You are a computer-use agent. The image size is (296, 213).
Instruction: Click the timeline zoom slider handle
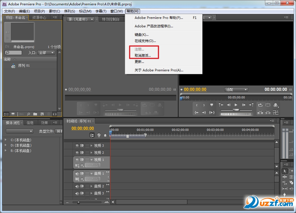click(78, 202)
